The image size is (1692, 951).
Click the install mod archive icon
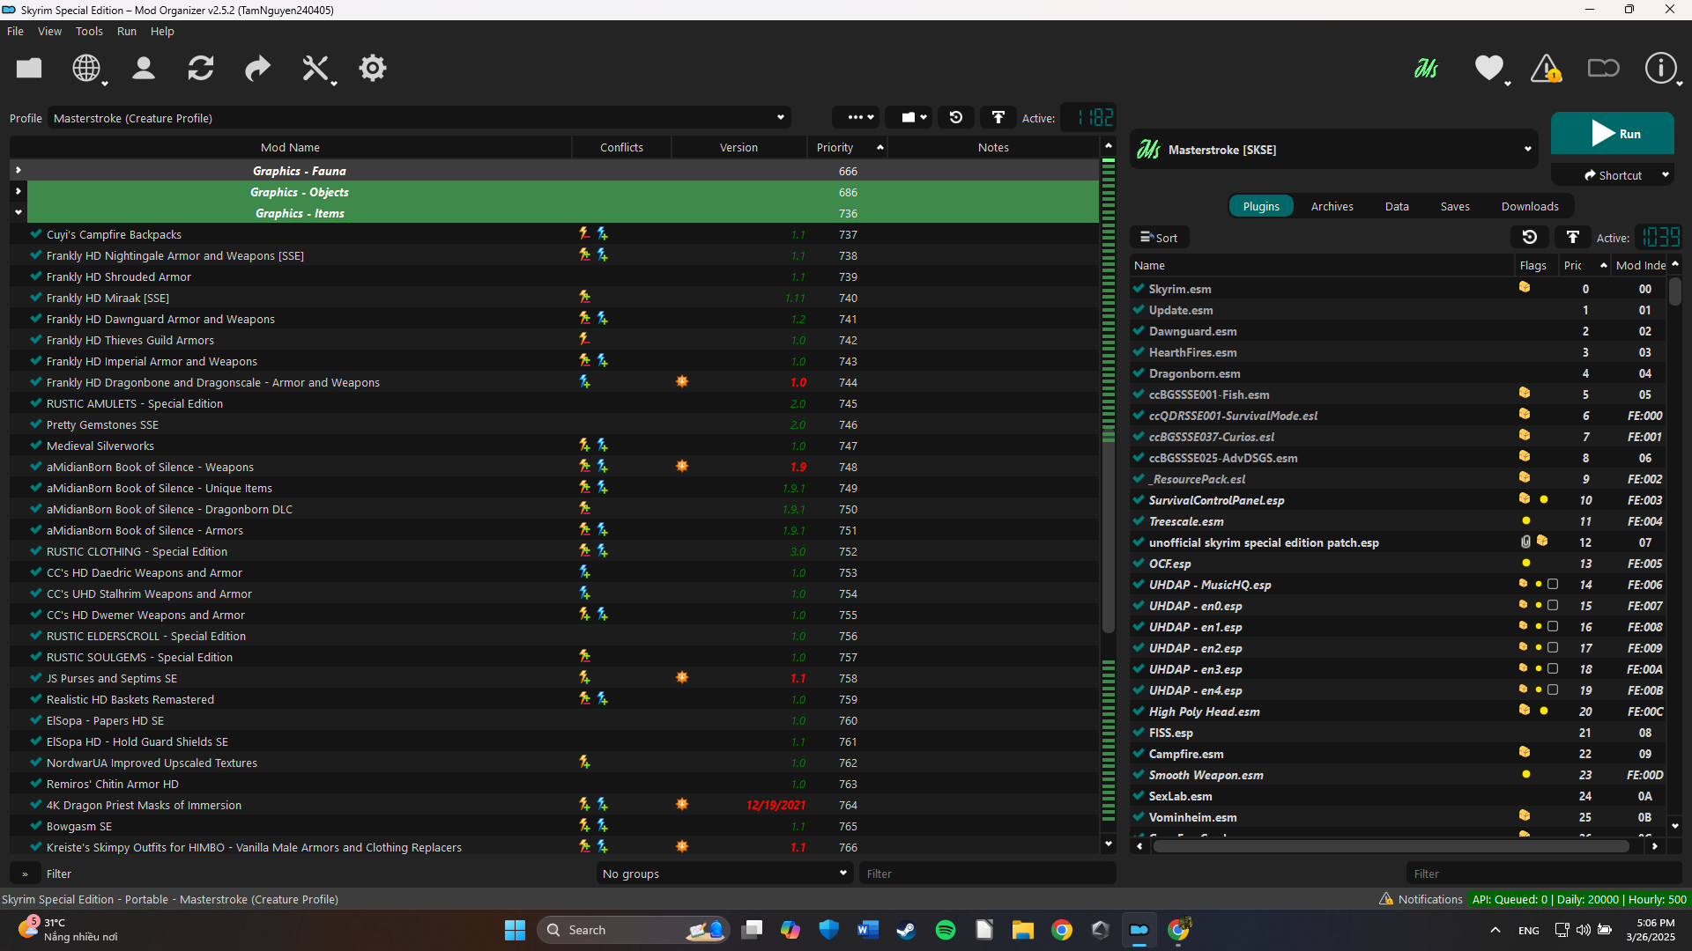click(x=29, y=68)
